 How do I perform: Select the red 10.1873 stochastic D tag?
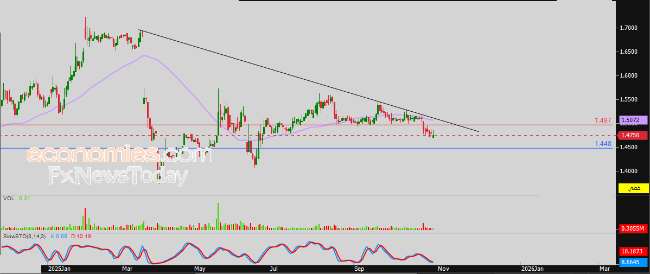pyautogui.click(x=633, y=252)
